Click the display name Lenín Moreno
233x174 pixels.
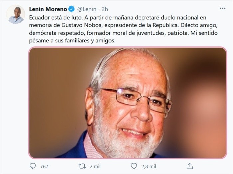click(x=48, y=9)
